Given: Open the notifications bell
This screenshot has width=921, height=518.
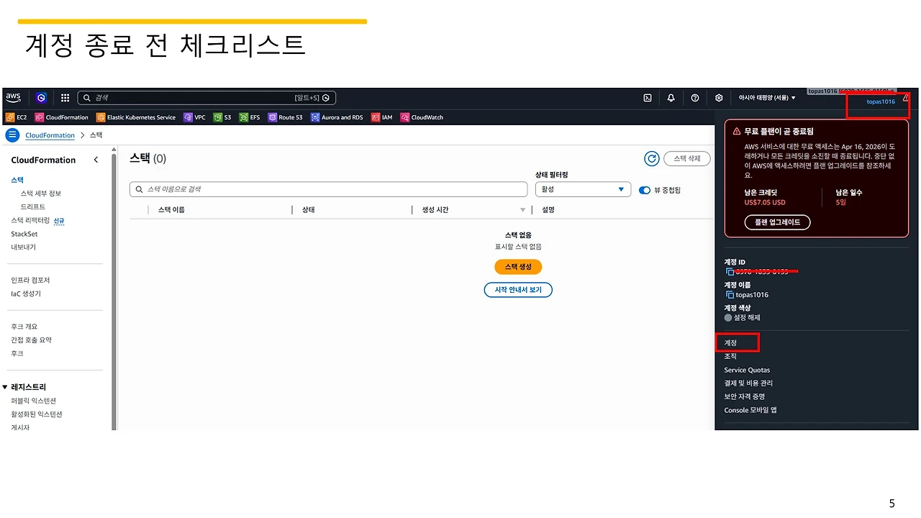Looking at the screenshot, I should click(671, 97).
